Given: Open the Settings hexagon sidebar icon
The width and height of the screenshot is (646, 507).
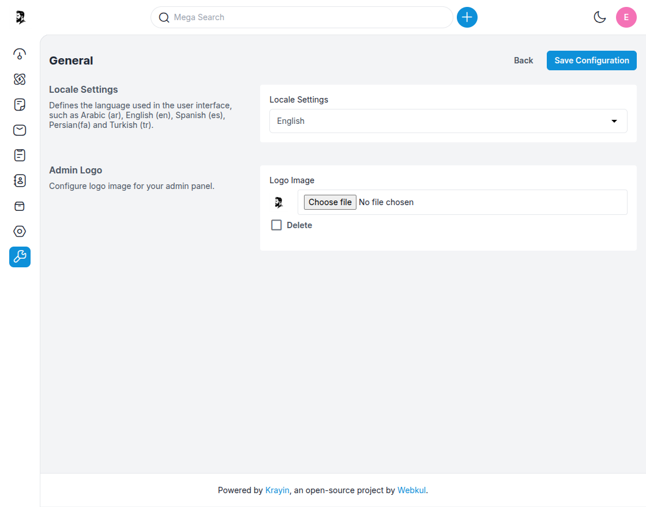Looking at the screenshot, I should (x=20, y=231).
